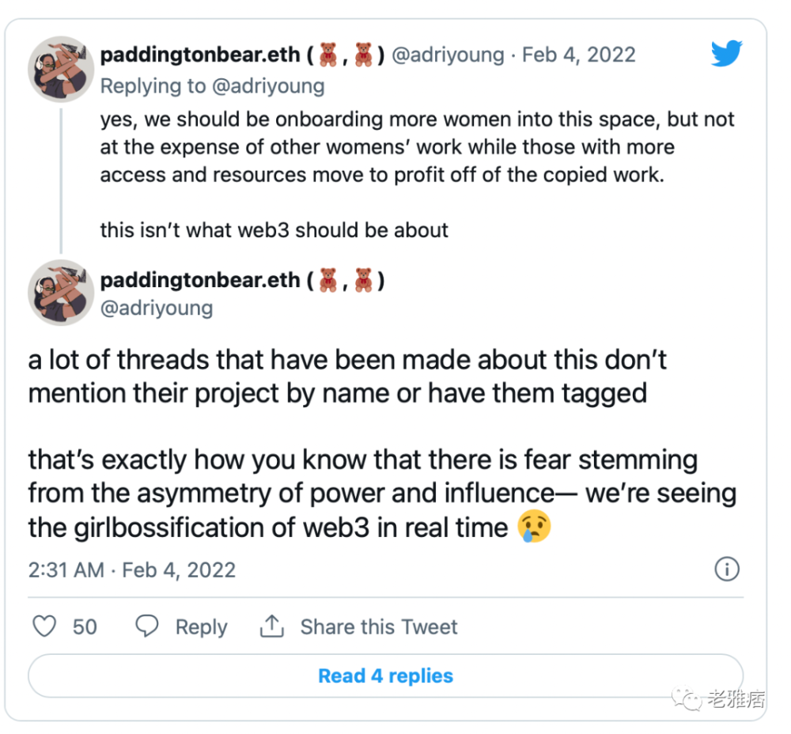Click the main tweet text about threads
The height and width of the screenshot is (734, 791).
(348, 376)
